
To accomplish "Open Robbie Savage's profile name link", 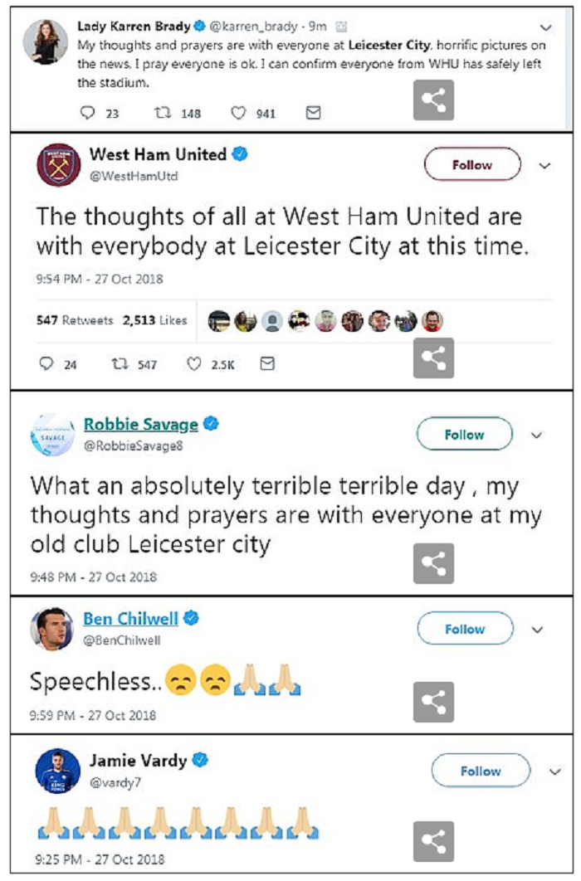I will [140, 425].
